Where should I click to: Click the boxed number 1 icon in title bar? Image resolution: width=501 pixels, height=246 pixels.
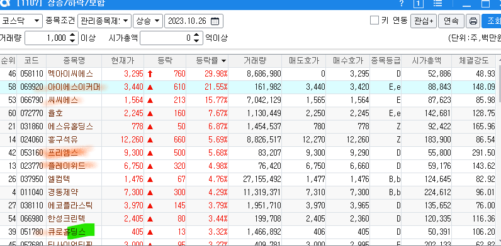click(x=419, y=4)
